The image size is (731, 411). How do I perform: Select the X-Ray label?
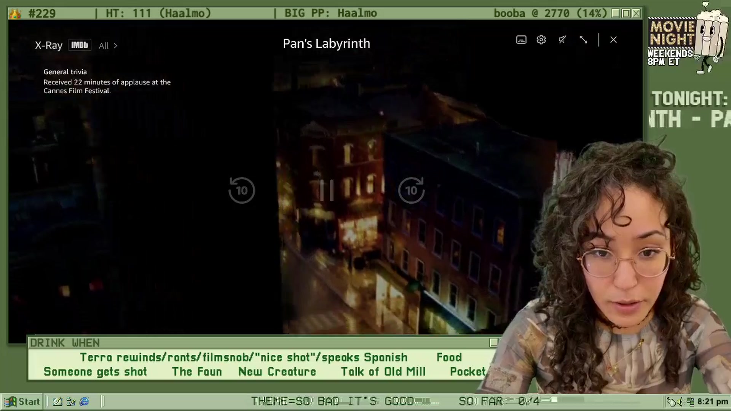(48, 46)
